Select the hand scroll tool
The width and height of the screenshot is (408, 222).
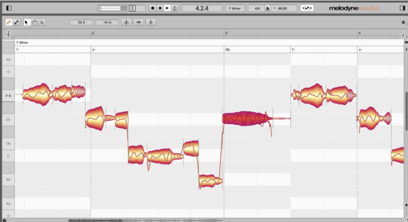[34, 22]
